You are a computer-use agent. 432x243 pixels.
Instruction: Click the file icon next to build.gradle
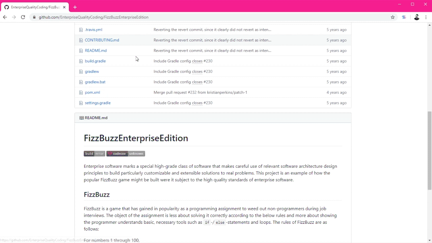click(x=81, y=61)
